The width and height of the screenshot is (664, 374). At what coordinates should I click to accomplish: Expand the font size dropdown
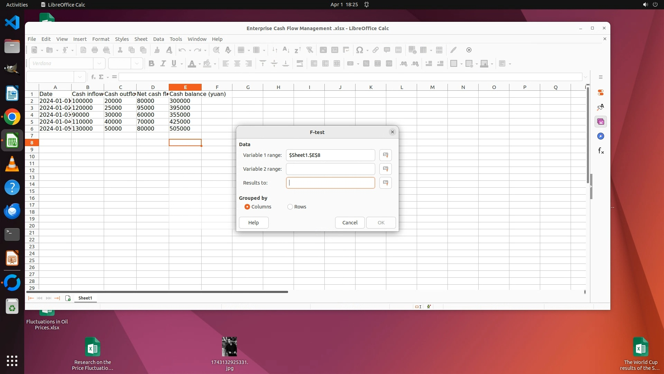[x=137, y=64]
